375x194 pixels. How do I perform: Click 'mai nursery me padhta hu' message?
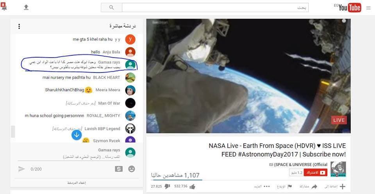pos(66,77)
